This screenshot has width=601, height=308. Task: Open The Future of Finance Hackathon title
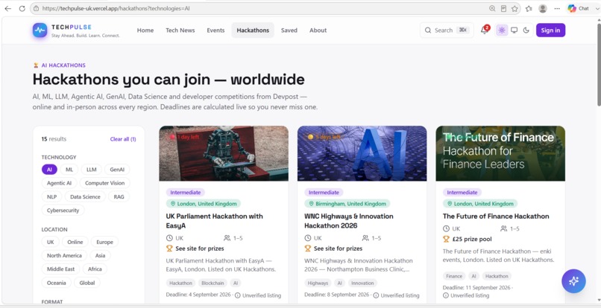pyautogui.click(x=496, y=216)
